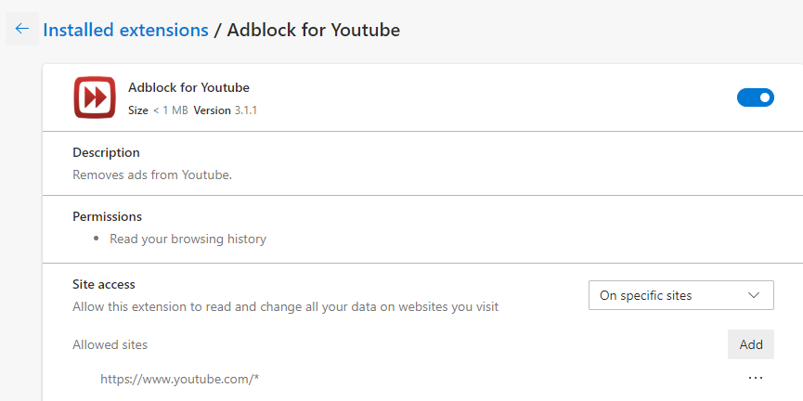Click the Version 3.1.1 text
The height and width of the screenshot is (401, 803).
coord(225,110)
